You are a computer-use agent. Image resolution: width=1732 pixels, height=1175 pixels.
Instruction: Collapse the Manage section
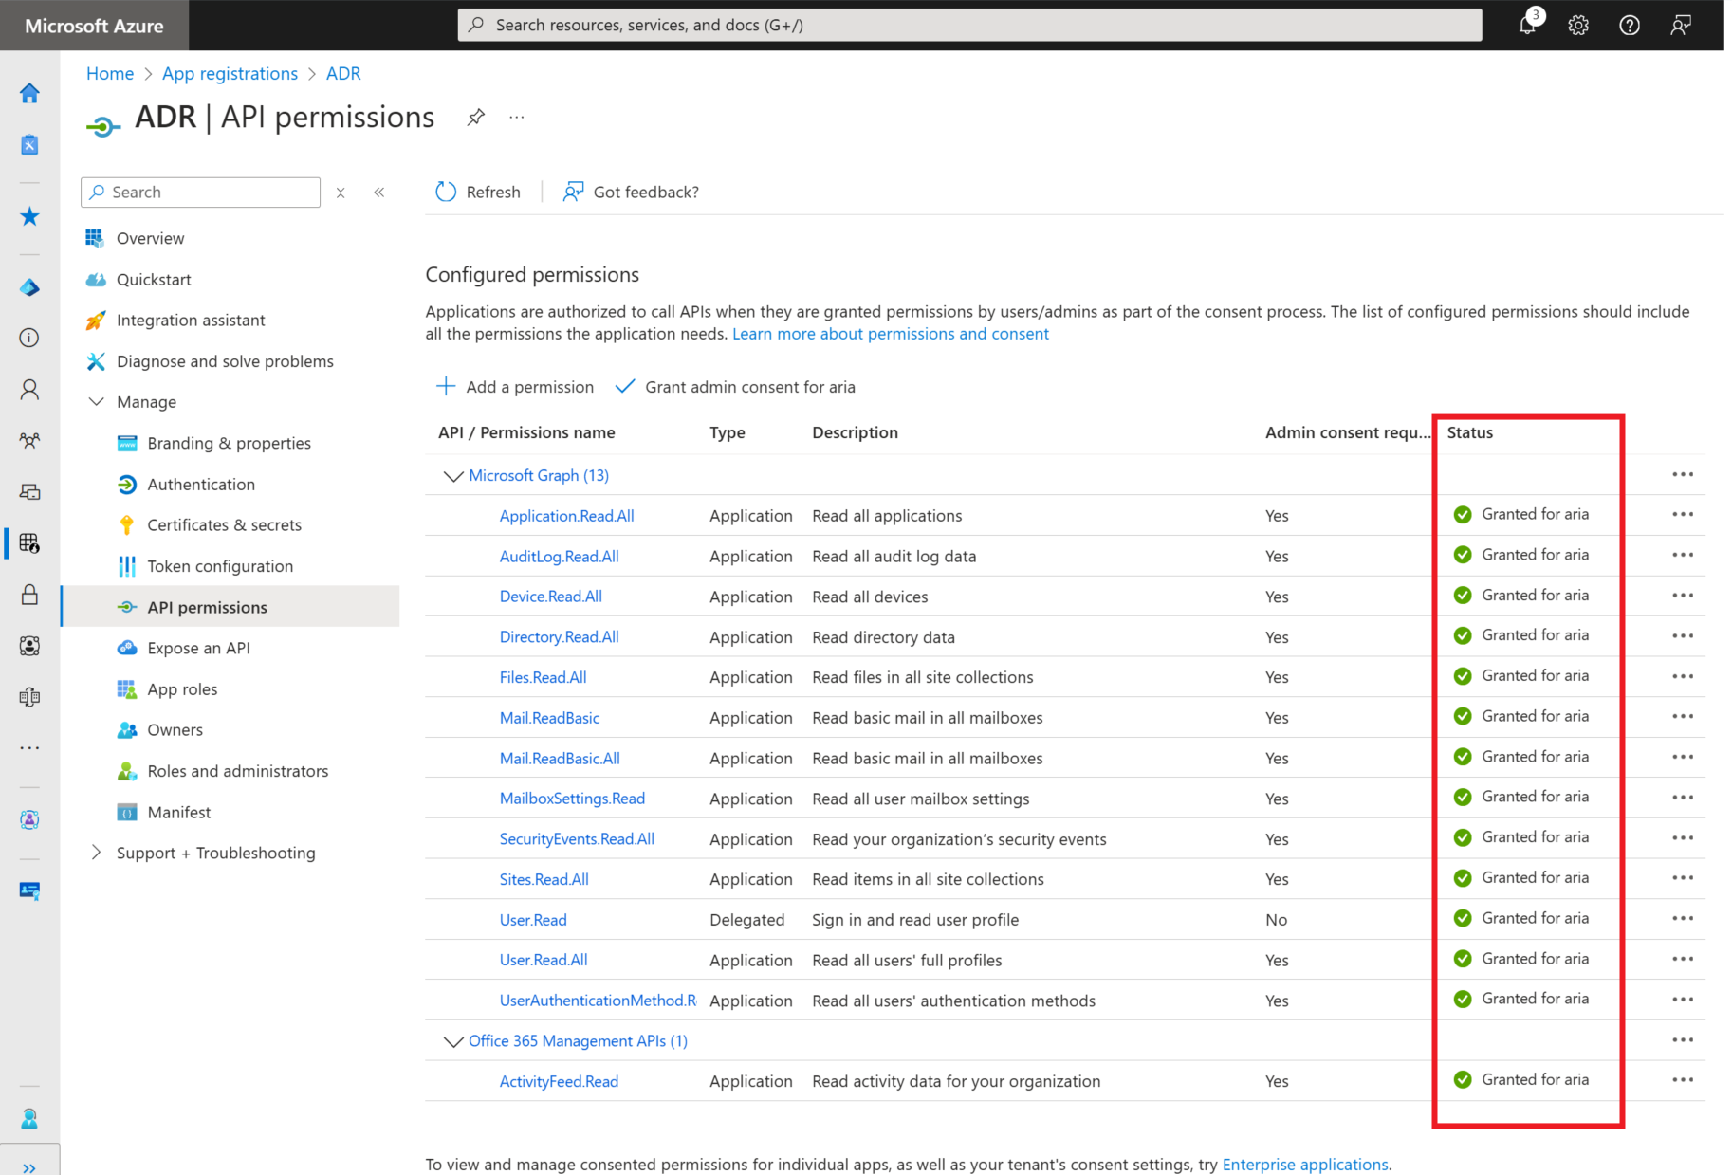tap(96, 402)
